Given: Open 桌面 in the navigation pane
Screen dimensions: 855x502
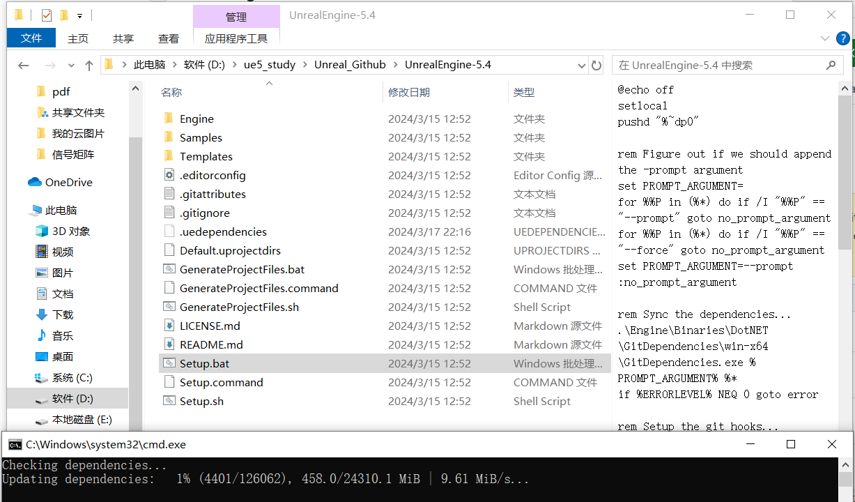Looking at the screenshot, I should (x=54, y=356).
